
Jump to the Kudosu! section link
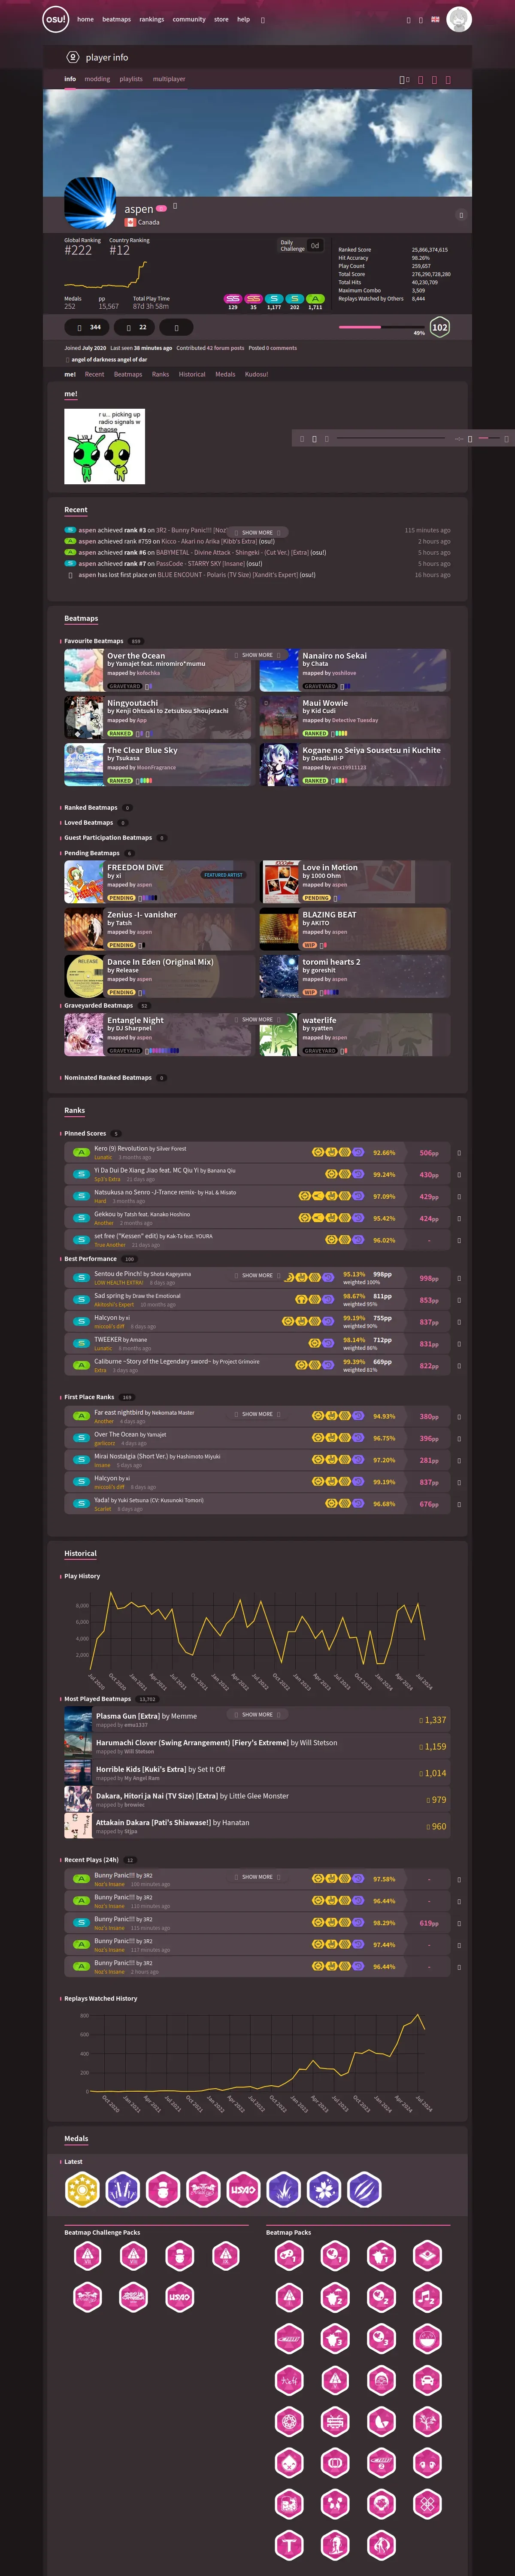pyautogui.click(x=256, y=374)
